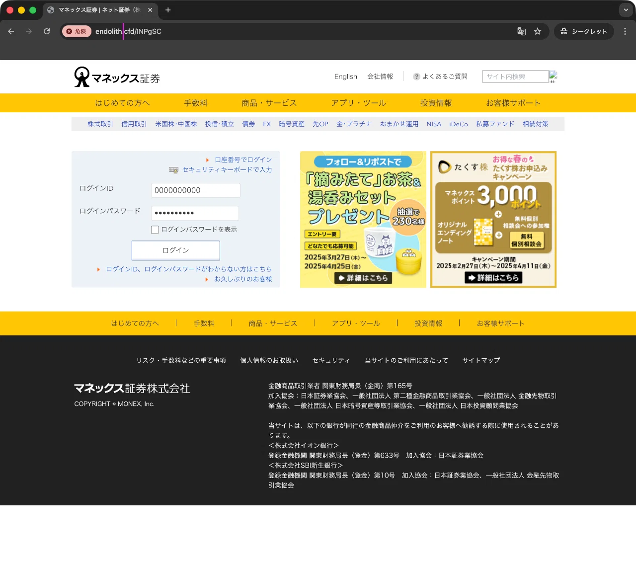This screenshot has width=636, height=562.
Task: Click the ログインパスワード input field
Action: [195, 213]
